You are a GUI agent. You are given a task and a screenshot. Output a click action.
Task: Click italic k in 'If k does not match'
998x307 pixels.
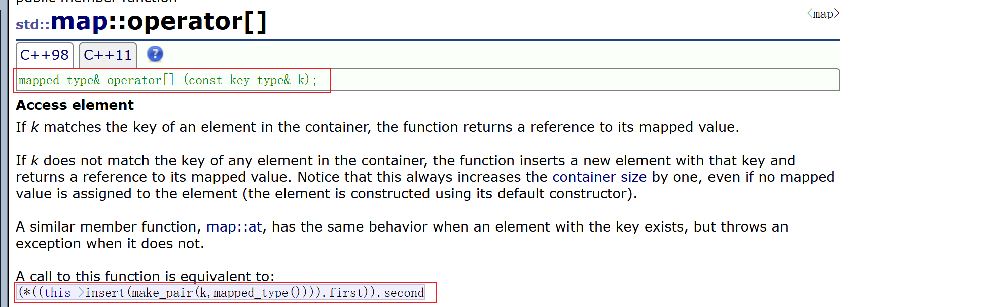click(x=34, y=161)
